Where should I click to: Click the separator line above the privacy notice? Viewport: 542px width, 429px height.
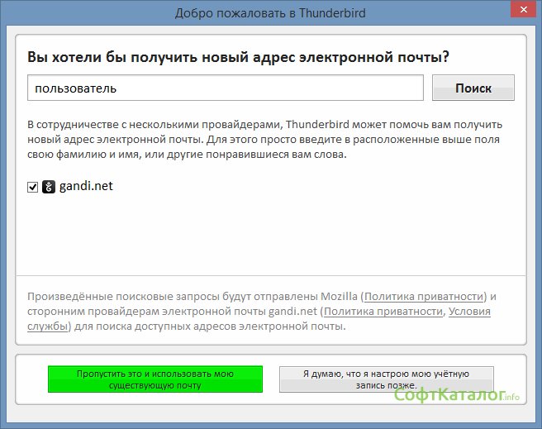click(270, 275)
